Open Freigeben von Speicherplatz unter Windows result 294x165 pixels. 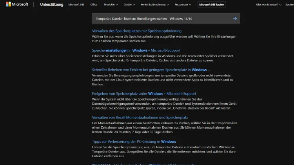coord(144,93)
